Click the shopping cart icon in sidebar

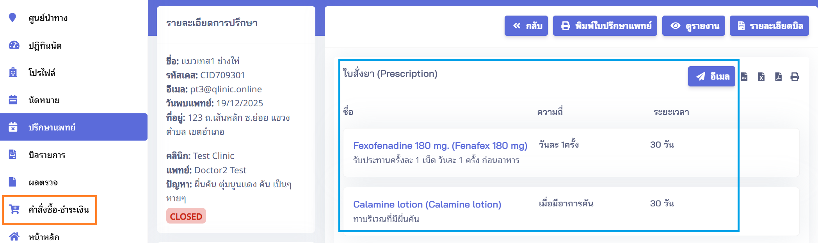point(14,210)
